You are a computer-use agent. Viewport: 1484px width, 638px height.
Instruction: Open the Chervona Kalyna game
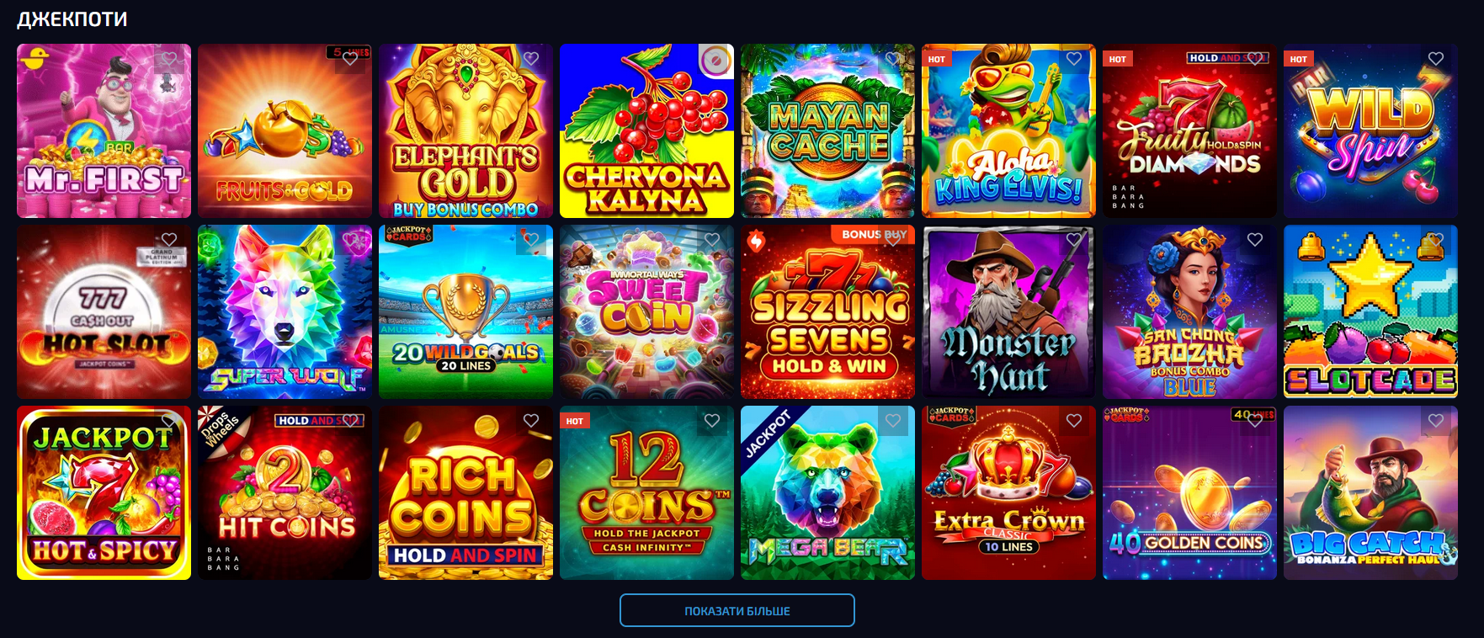point(646,130)
